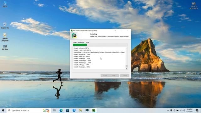Click the status label above progress bar
The height and width of the screenshot is (113, 201).
click(x=81, y=42)
